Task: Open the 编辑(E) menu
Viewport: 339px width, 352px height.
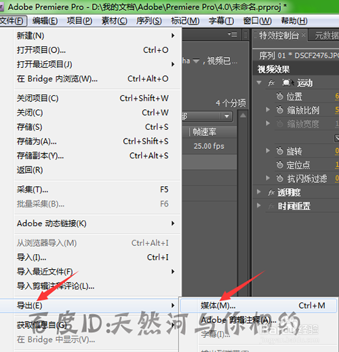Action: pyautogui.click(x=45, y=21)
